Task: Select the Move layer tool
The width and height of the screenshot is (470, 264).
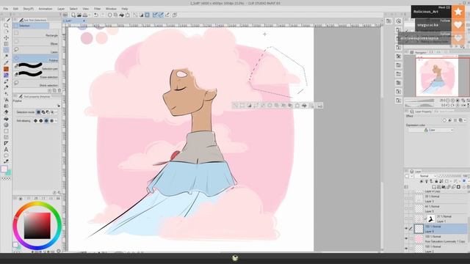Action: pyautogui.click(x=6, y=37)
